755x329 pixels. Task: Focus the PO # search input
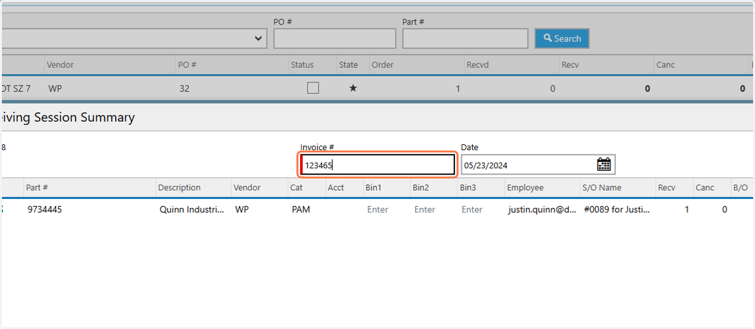pyautogui.click(x=335, y=38)
